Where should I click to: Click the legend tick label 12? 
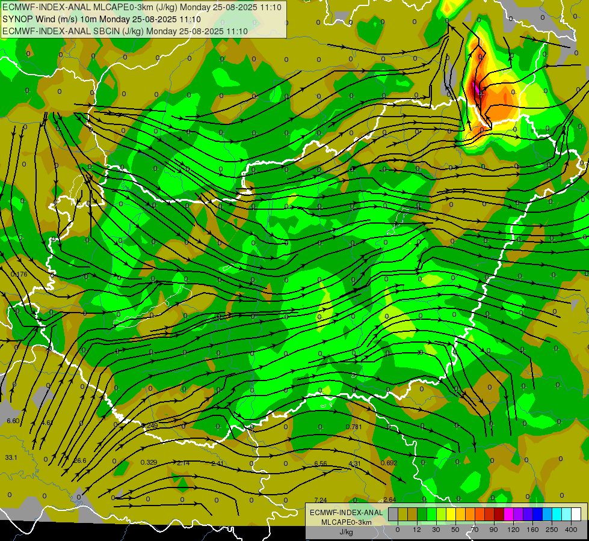click(x=417, y=530)
